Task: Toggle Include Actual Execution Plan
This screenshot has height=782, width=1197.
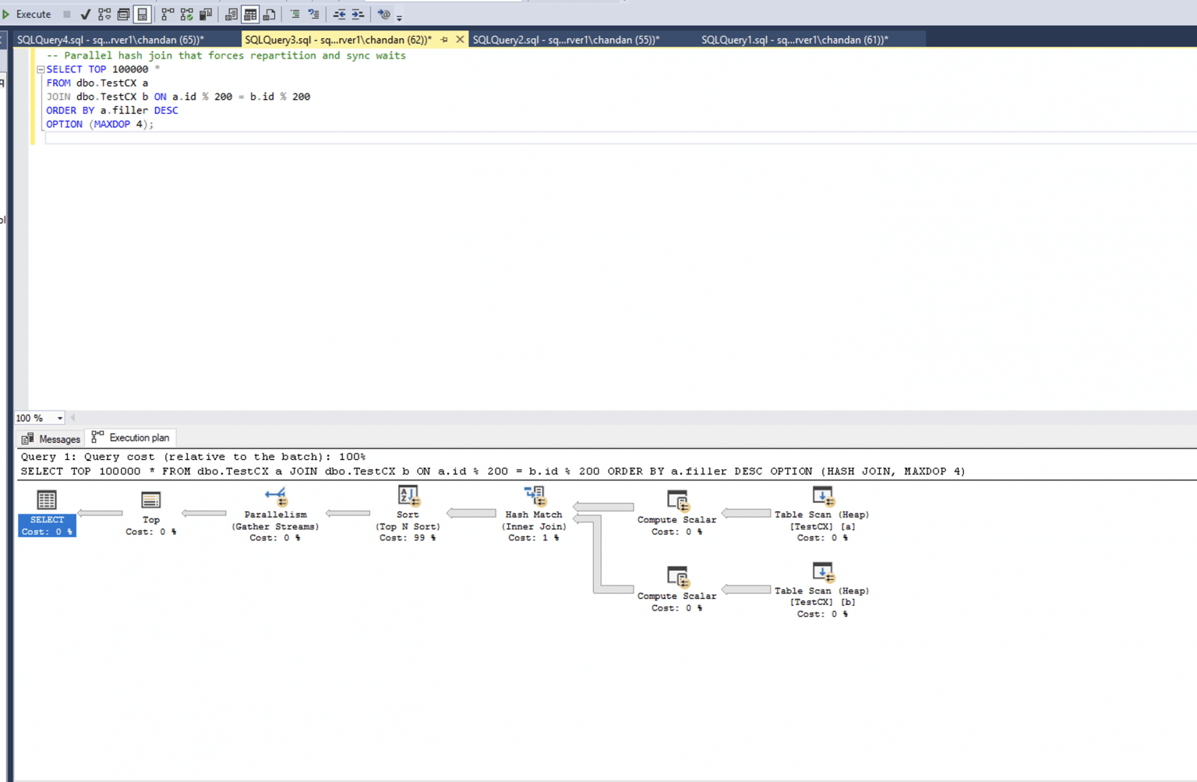Action: click(x=168, y=14)
